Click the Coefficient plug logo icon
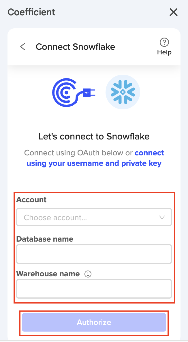Screen dimensions: 188x342 (74, 92)
